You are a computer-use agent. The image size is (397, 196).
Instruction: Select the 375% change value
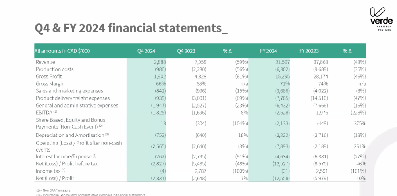pyautogui.click(x=360, y=123)
